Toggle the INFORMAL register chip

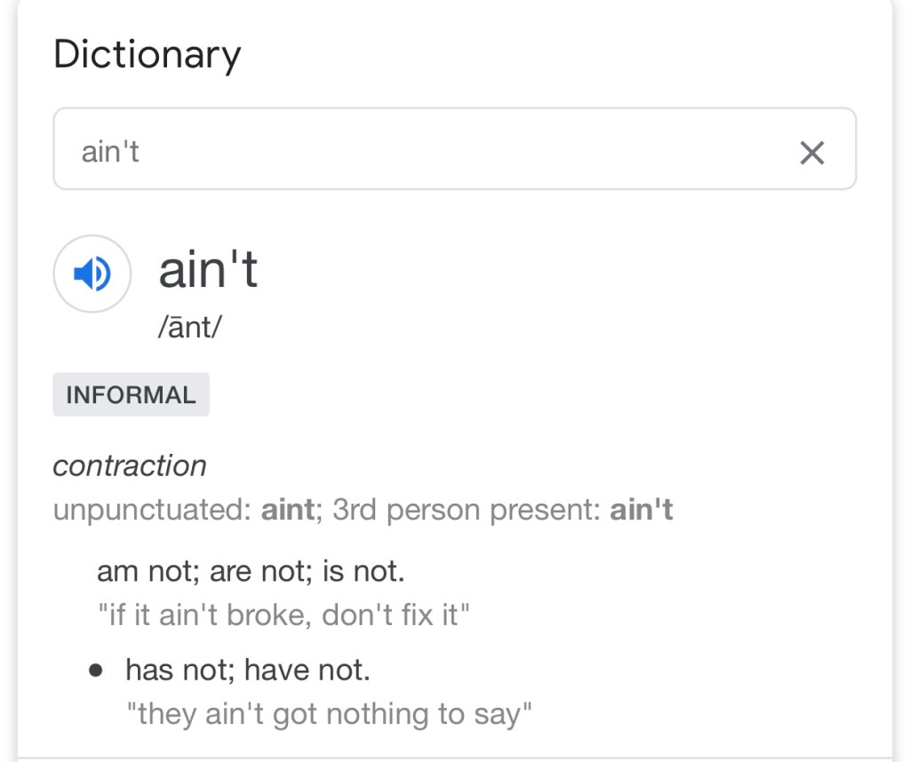131,394
